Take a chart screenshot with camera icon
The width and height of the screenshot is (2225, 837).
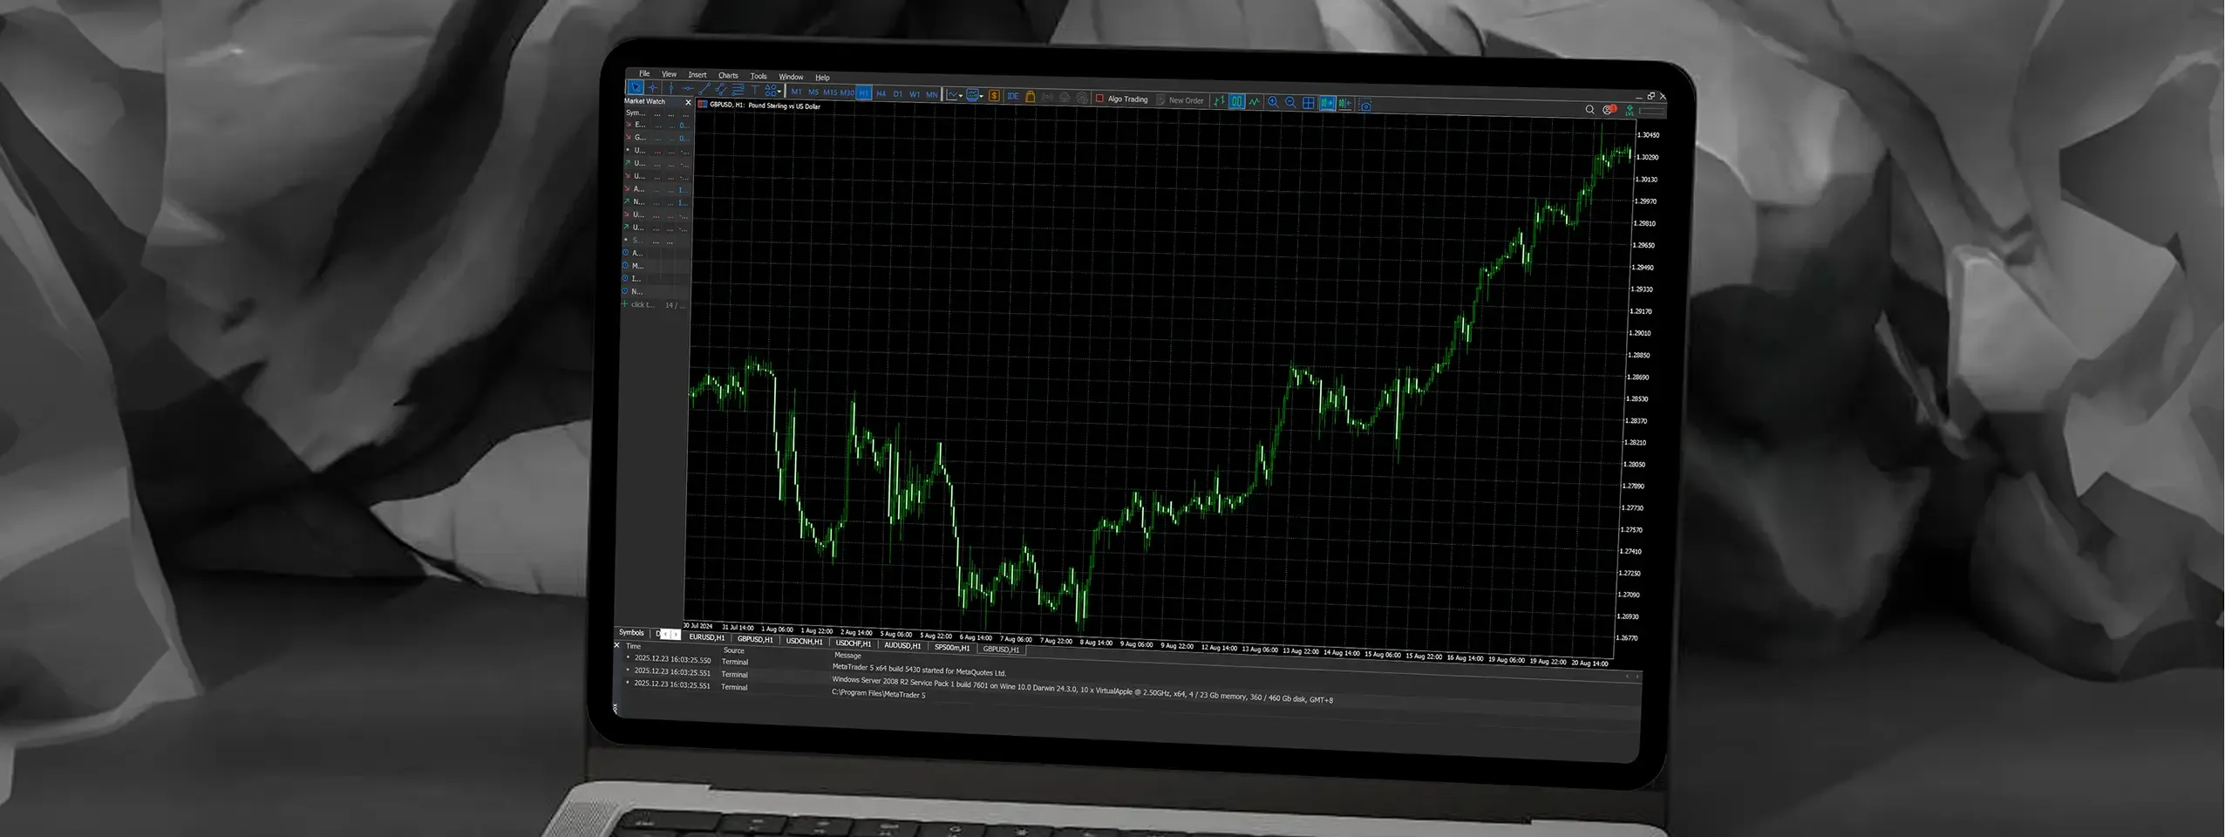(1365, 105)
